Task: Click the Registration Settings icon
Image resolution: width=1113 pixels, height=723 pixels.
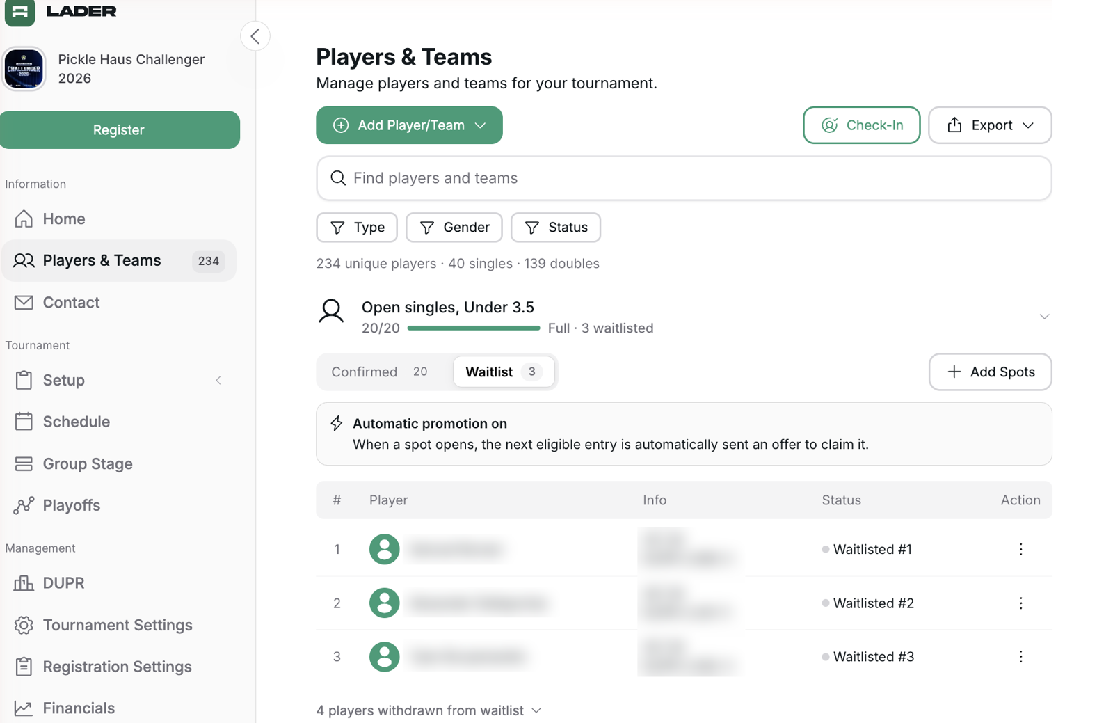Action: tap(24, 667)
